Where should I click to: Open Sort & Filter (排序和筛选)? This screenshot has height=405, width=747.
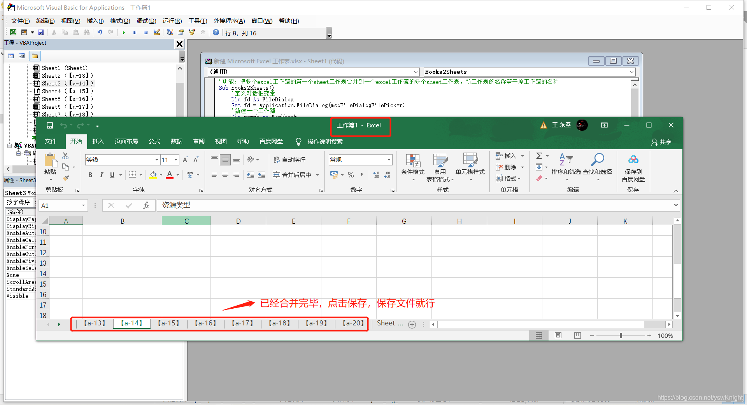coord(566,167)
